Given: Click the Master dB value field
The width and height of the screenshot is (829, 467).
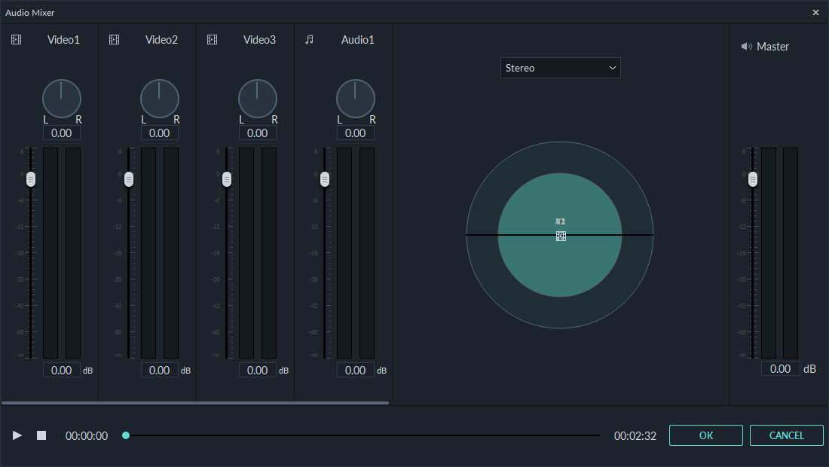Looking at the screenshot, I should tap(781, 369).
